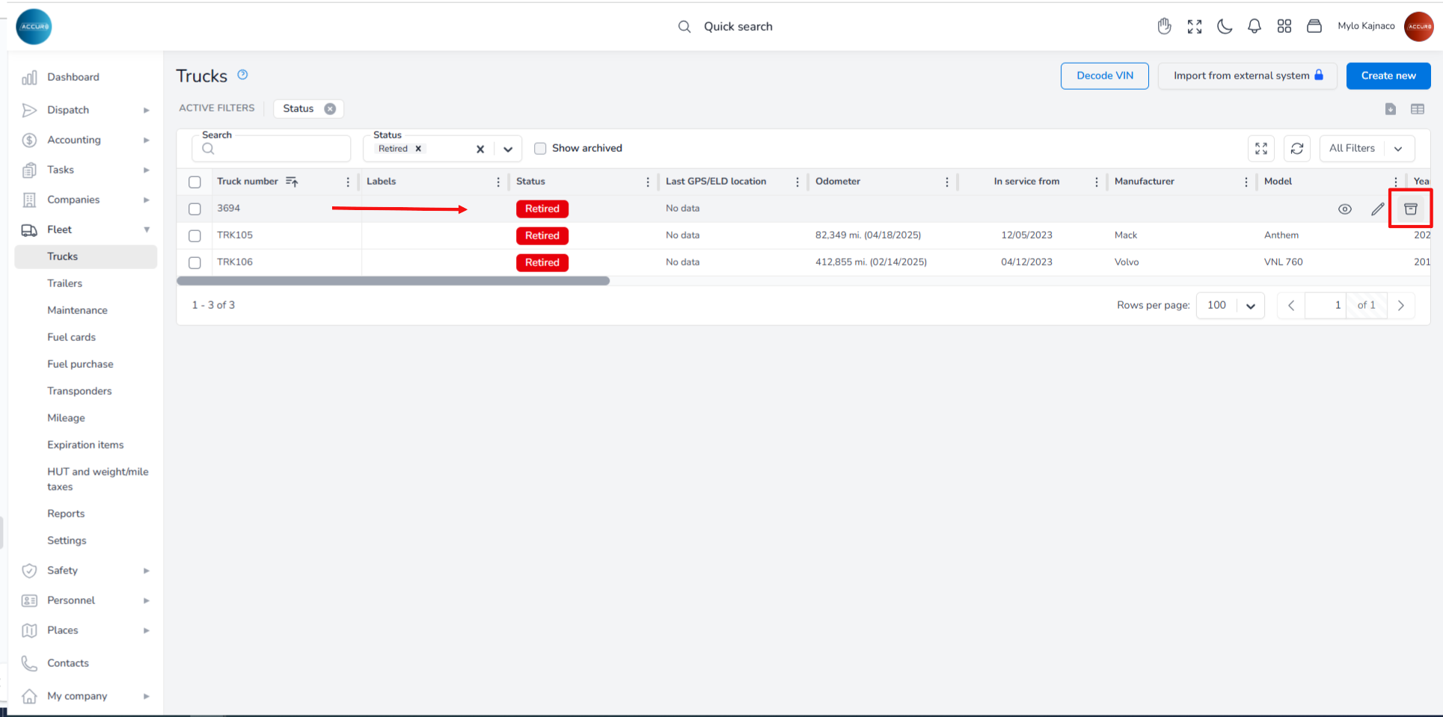1443x717 pixels.
Task: Enable the Show archived checkbox
Action: click(x=540, y=148)
